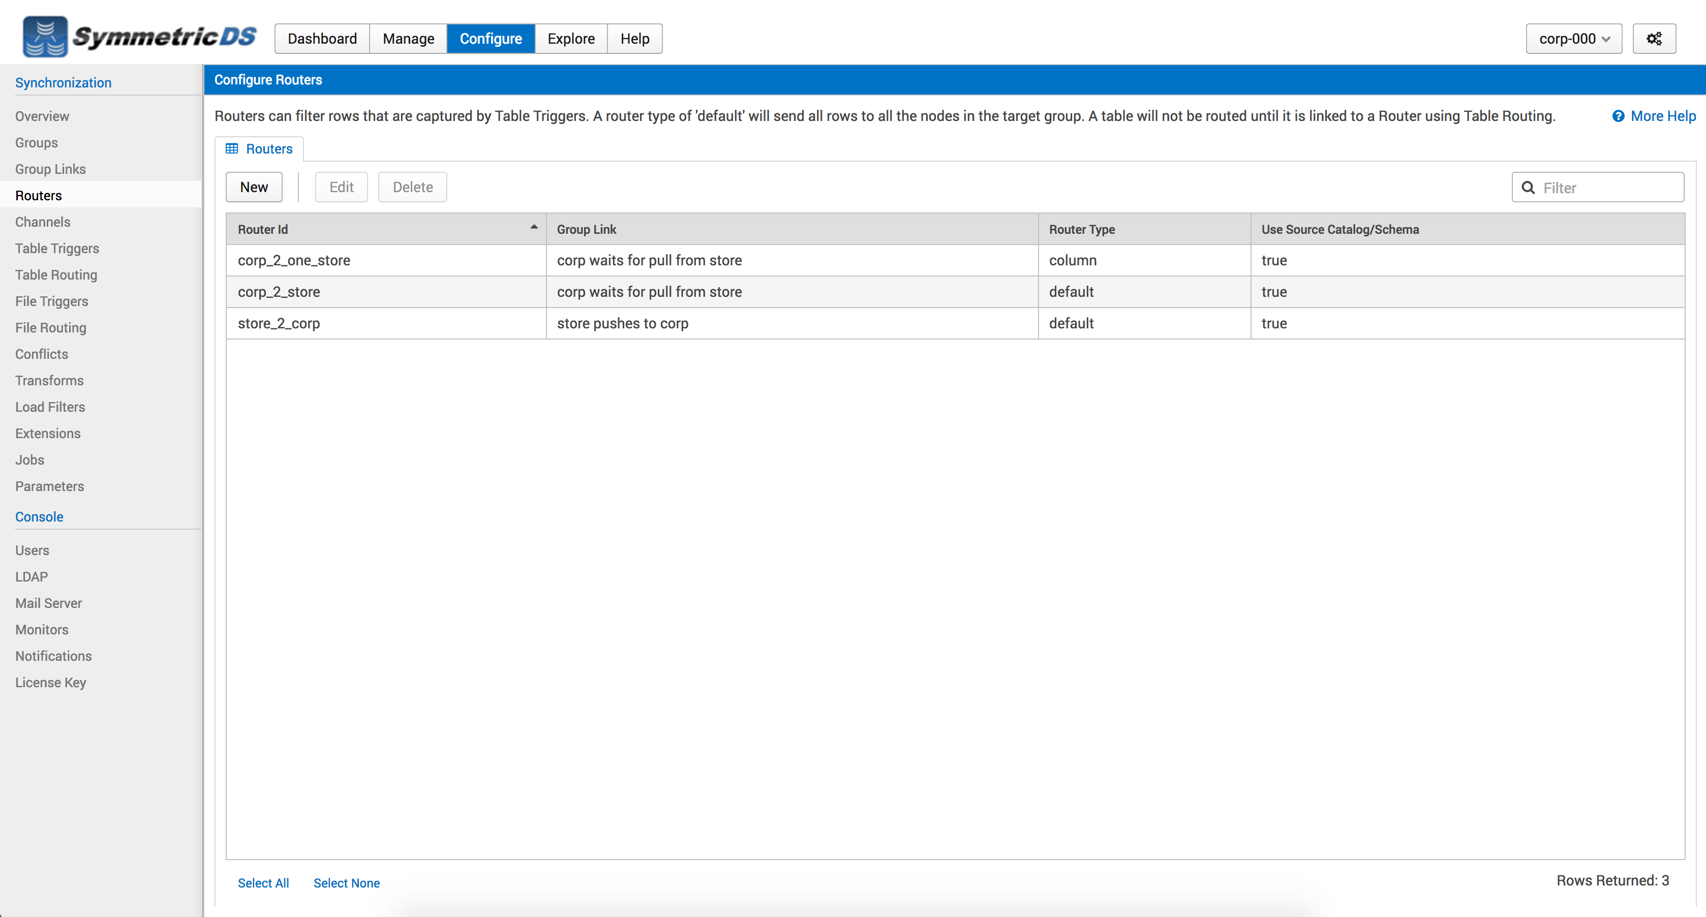
Task: Open Conflicts in the sidebar
Action: [42, 354]
